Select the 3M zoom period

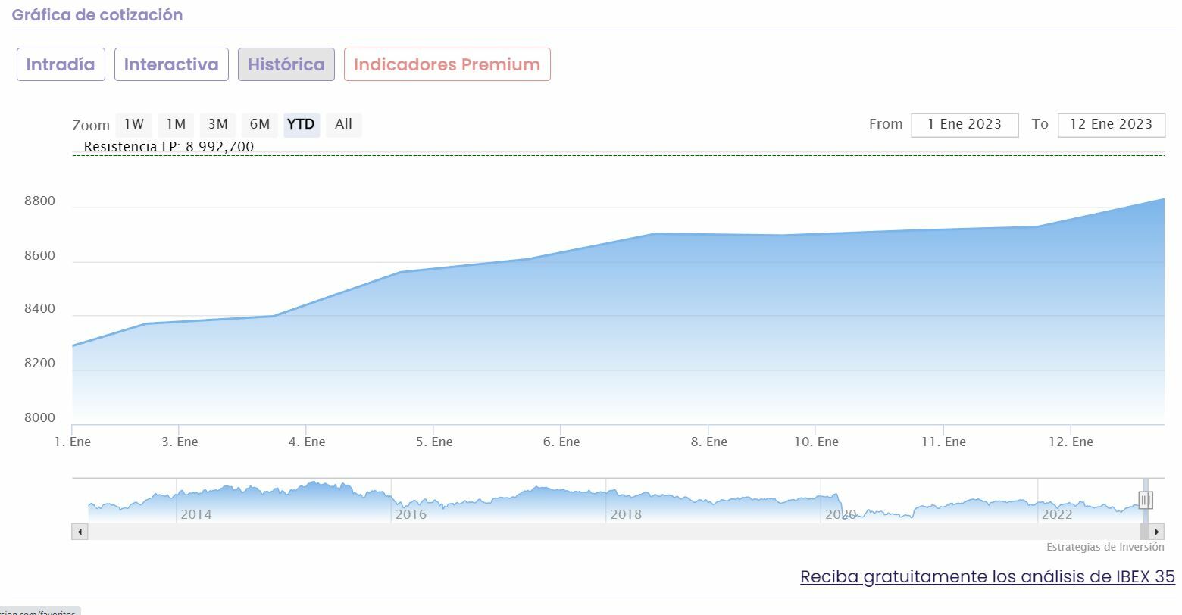[x=218, y=124]
